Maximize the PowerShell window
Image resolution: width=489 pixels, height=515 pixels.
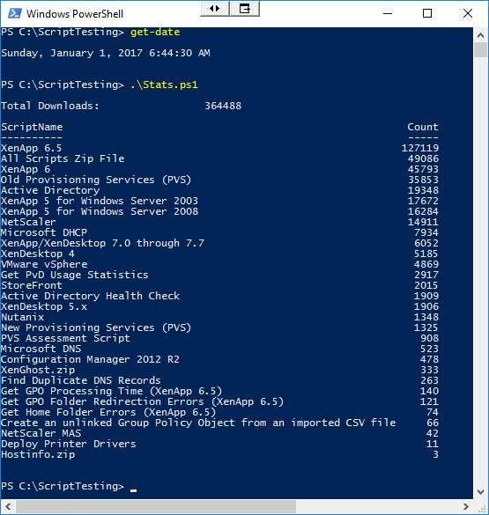click(427, 13)
